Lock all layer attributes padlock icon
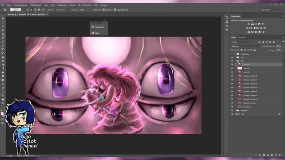285x160 pixels. tap(255, 50)
